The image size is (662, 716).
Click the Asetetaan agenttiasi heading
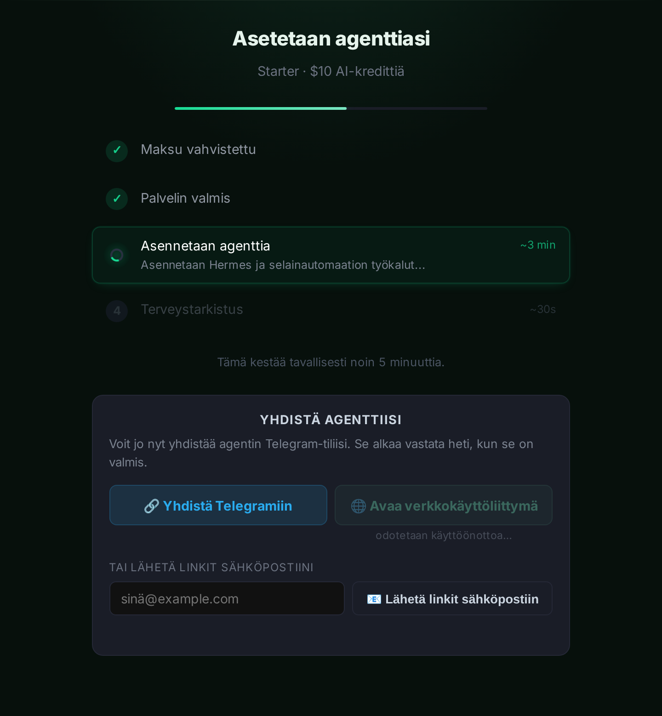click(331, 39)
